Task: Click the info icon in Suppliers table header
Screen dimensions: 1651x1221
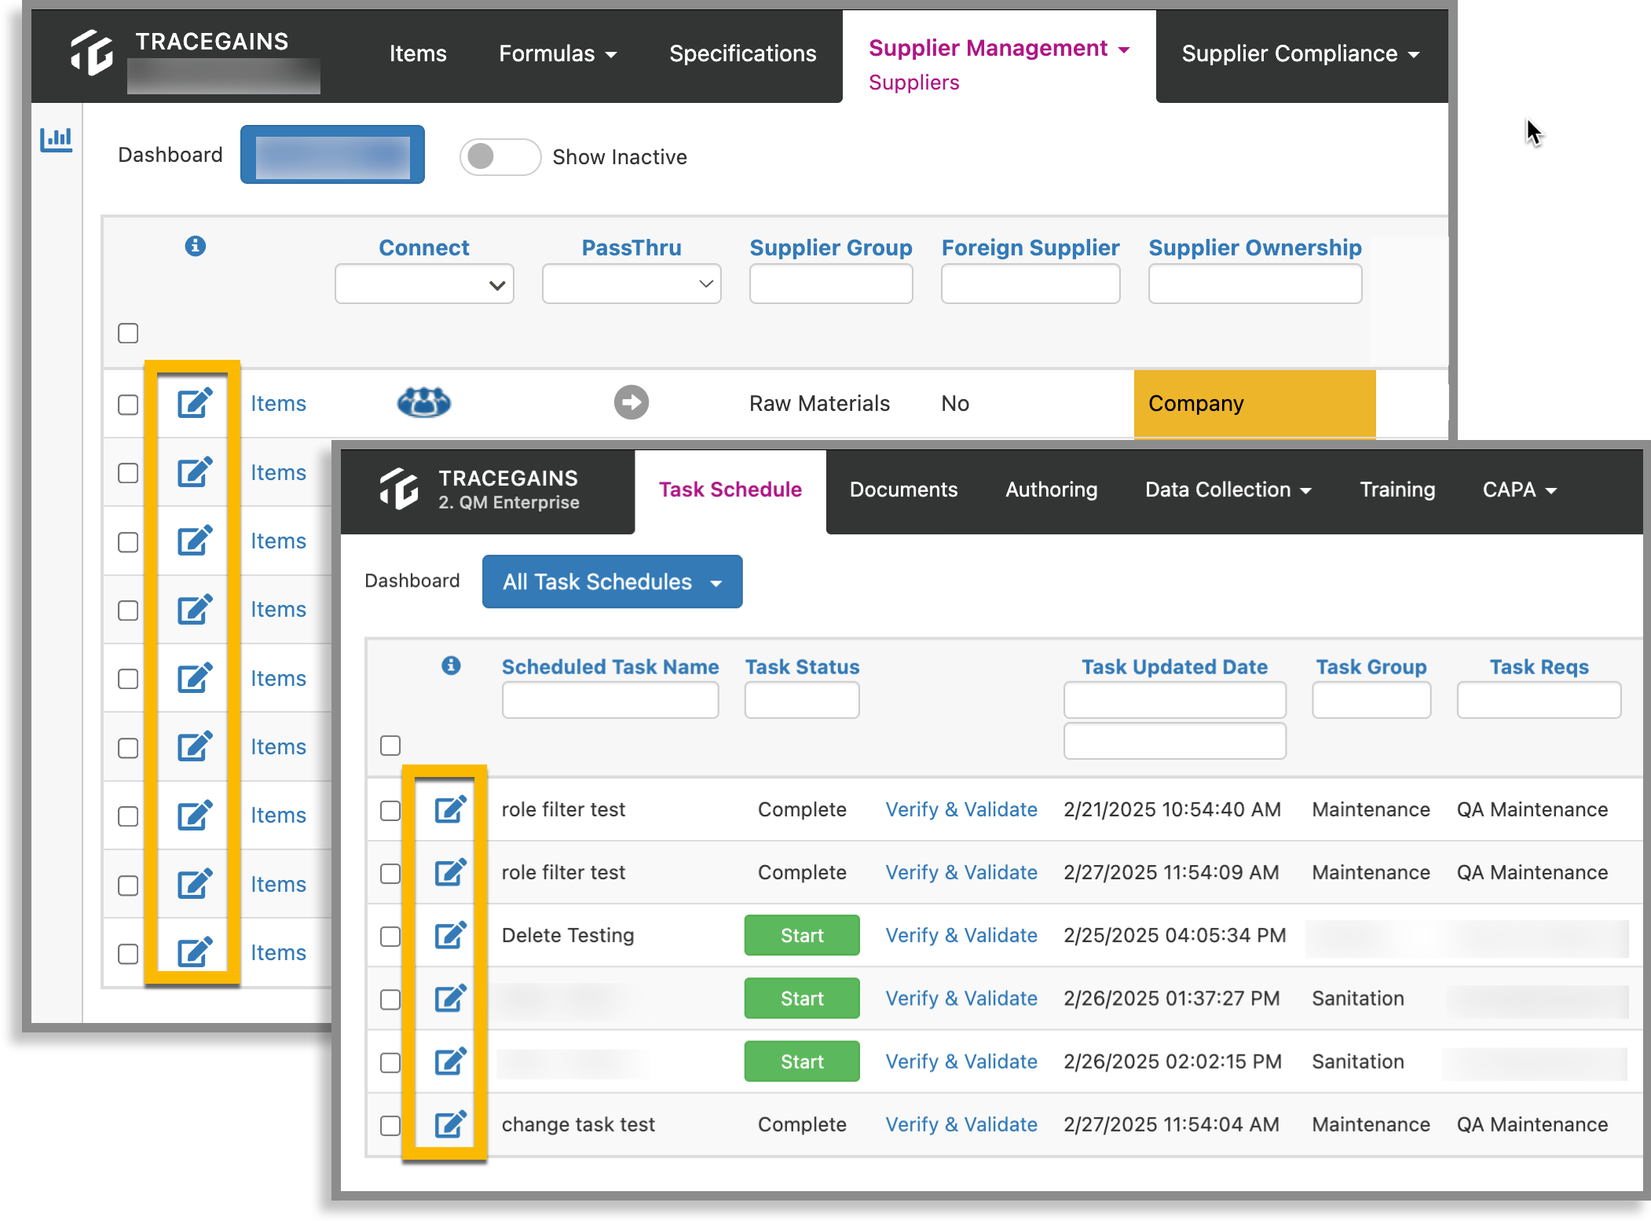Action: click(x=196, y=246)
